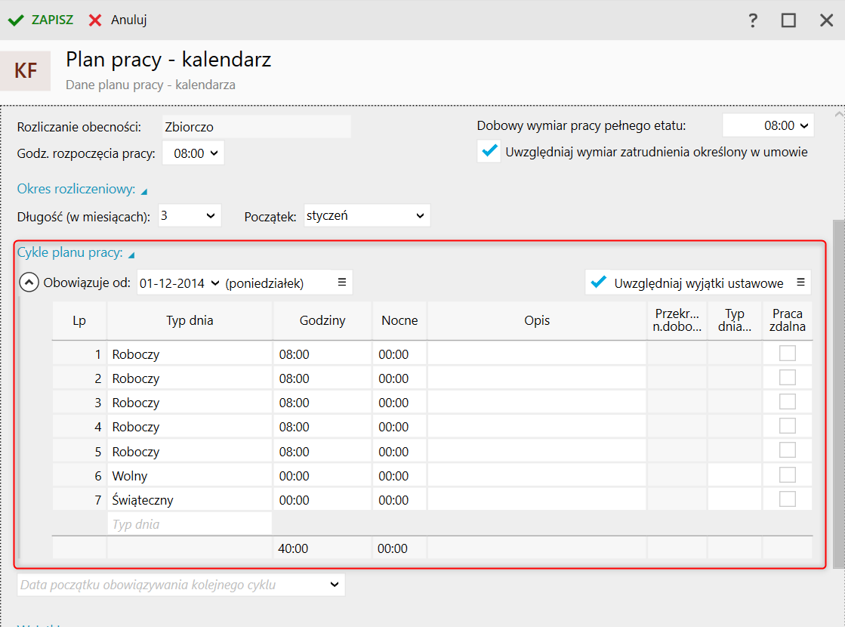The image size is (845, 627).
Task: Click the green ZAPISZ save button
Action: point(41,20)
